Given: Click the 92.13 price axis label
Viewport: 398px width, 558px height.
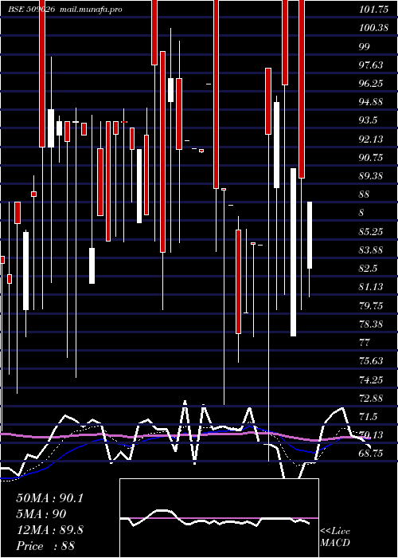Looking at the screenshot, I should coord(371,139).
